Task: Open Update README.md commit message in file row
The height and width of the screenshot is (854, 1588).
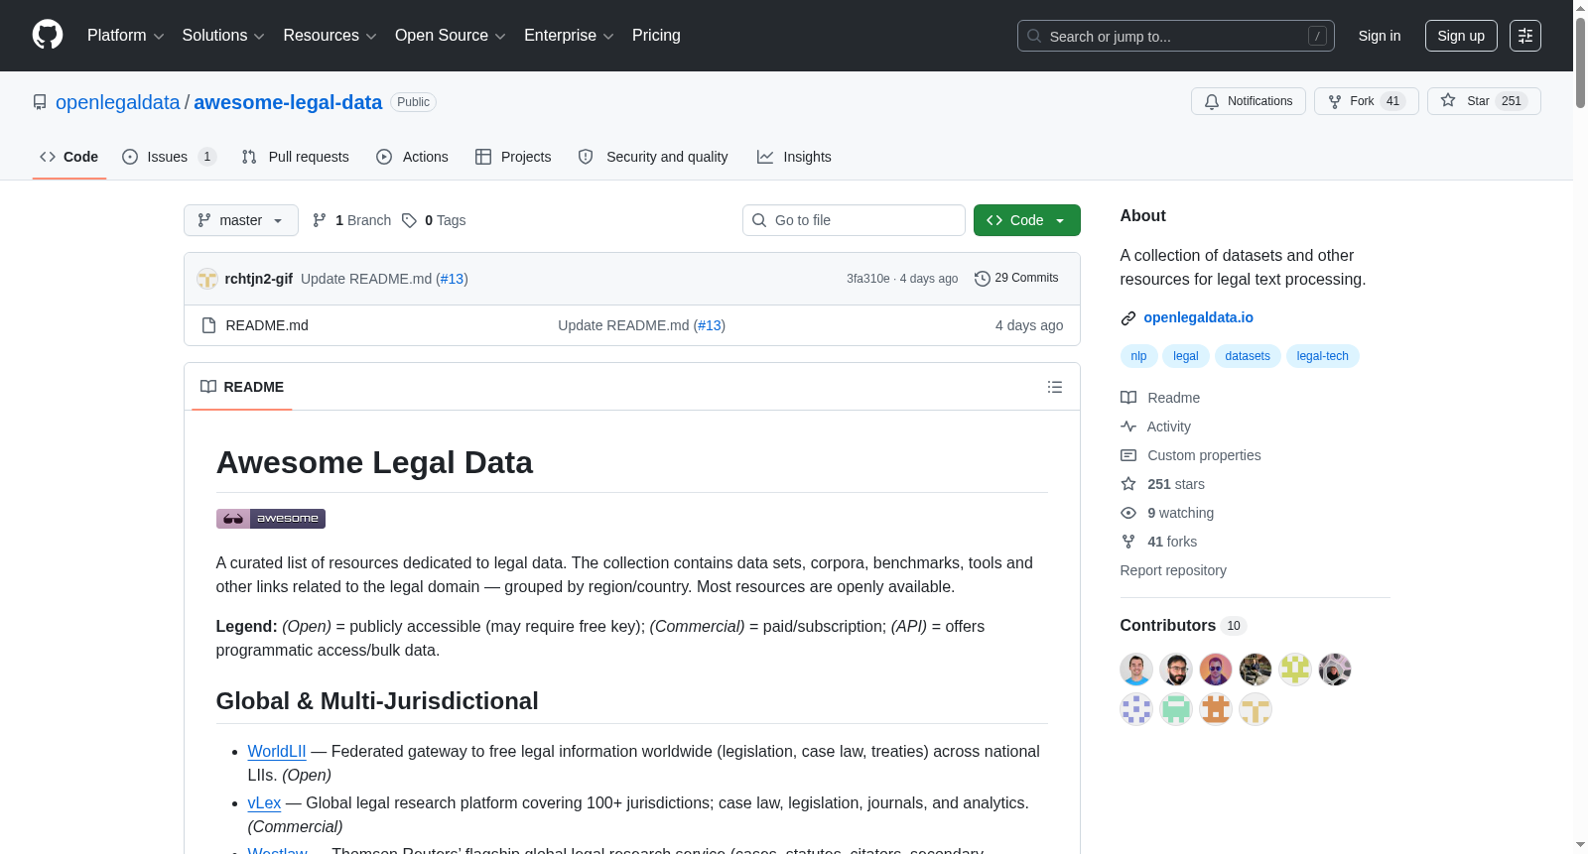Action: pyautogui.click(x=623, y=325)
